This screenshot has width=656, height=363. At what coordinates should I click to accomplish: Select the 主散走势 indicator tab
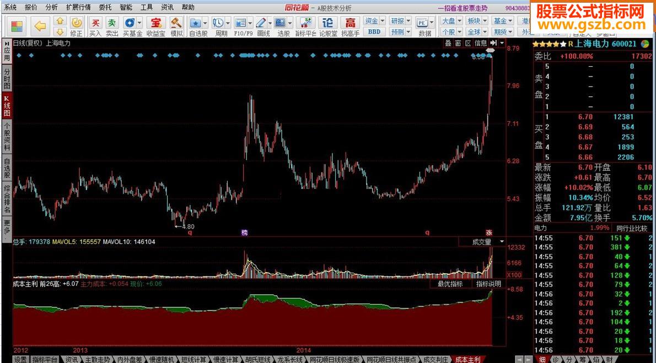(98, 359)
